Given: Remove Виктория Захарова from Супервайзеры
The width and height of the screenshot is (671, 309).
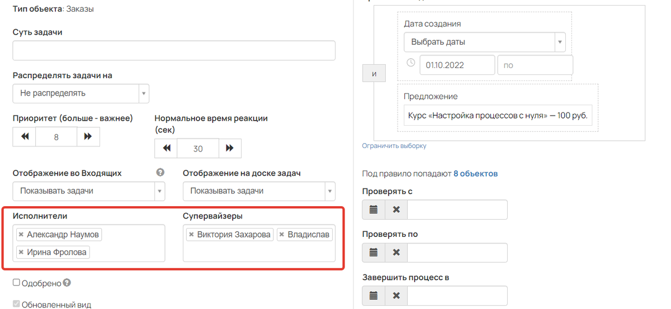Looking at the screenshot, I should 191,235.
